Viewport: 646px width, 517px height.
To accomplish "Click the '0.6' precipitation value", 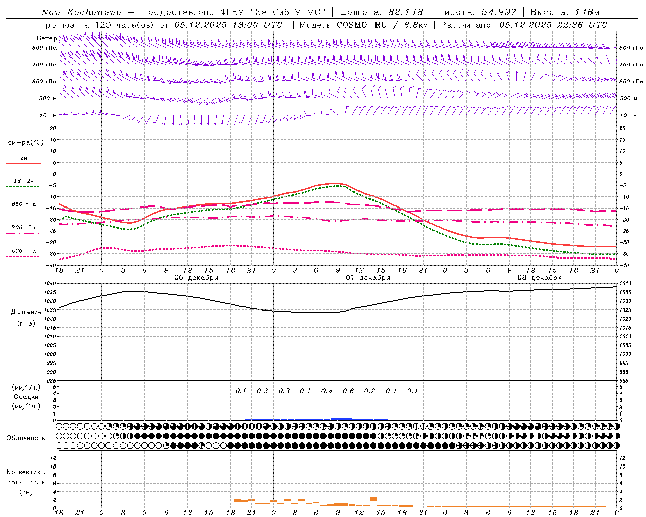I will coord(348,391).
